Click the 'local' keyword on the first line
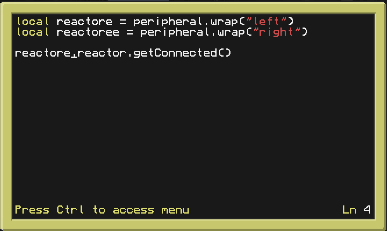Screen dimensions: 387x231 [x=33, y=22]
